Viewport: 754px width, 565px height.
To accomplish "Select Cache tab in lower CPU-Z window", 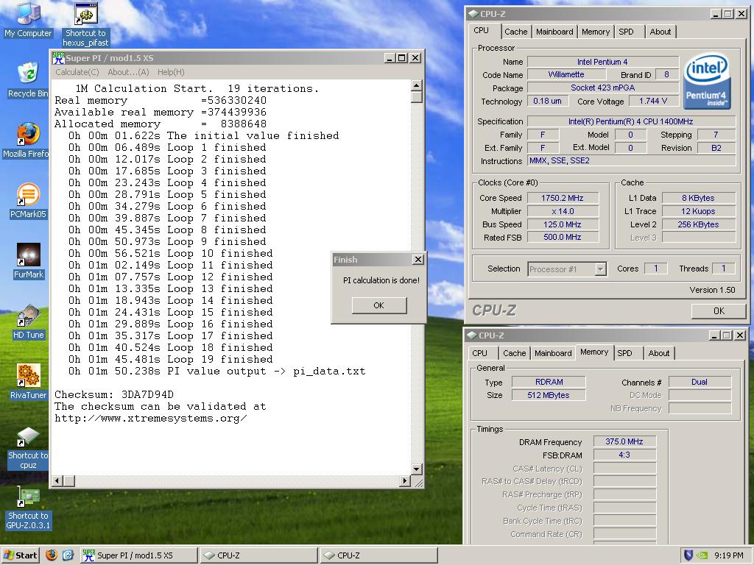I will 515,353.
